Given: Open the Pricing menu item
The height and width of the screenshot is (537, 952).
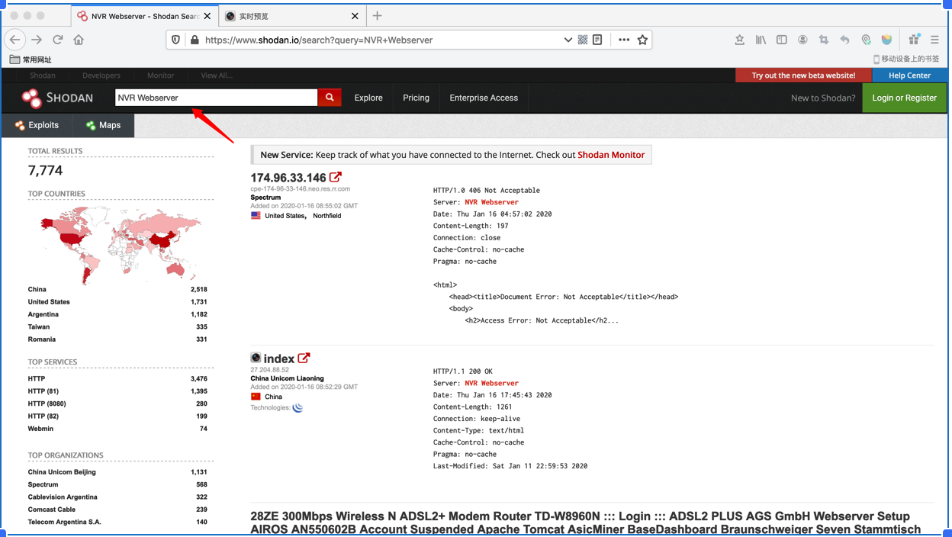Looking at the screenshot, I should coord(416,98).
